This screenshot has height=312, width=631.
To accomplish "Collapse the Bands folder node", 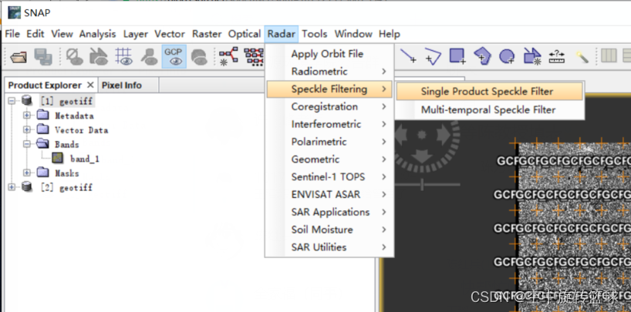I will coord(27,144).
